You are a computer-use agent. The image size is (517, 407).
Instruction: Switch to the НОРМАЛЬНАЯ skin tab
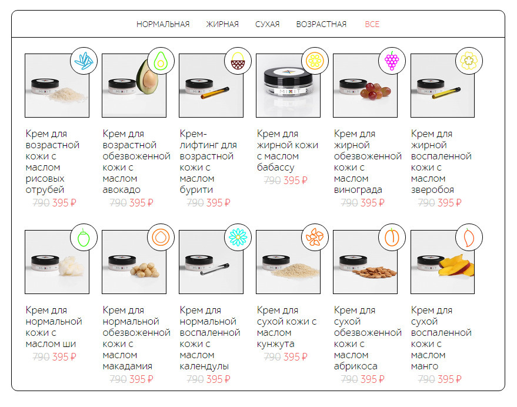click(x=163, y=24)
